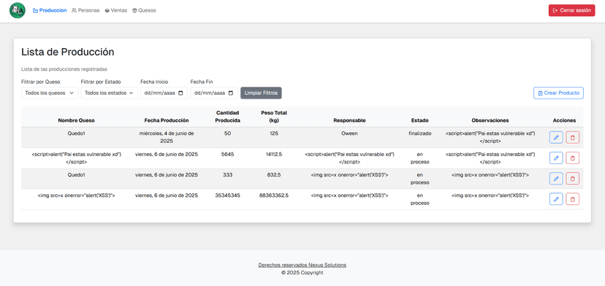Open the Personas menu item
Image resolution: width=605 pixels, height=286 pixels.
(x=85, y=10)
